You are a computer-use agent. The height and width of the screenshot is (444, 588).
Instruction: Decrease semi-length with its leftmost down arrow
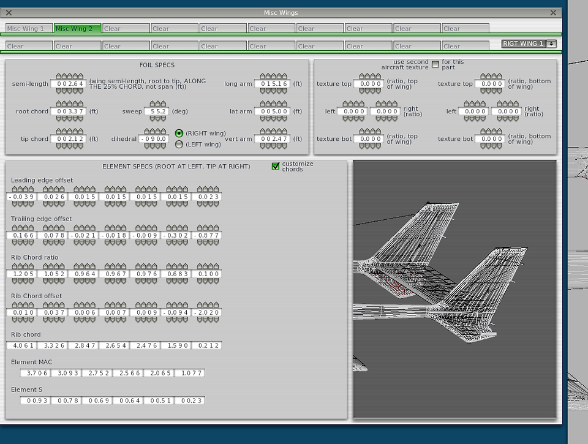click(x=59, y=91)
